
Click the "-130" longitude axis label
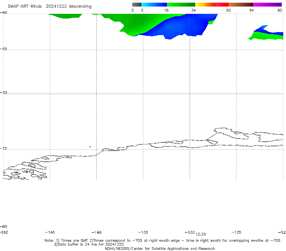click(190, 232)
